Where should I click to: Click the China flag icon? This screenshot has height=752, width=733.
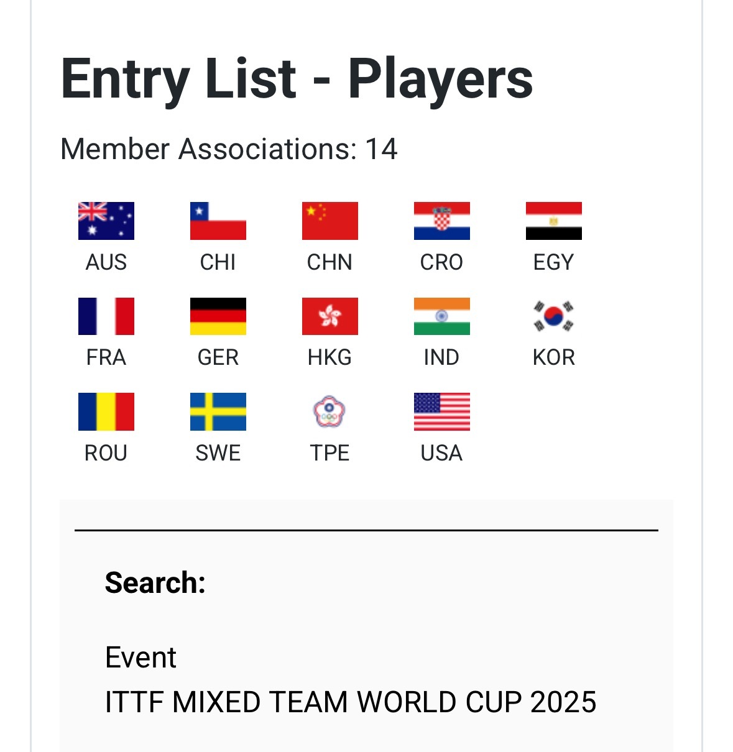[330, 221]
